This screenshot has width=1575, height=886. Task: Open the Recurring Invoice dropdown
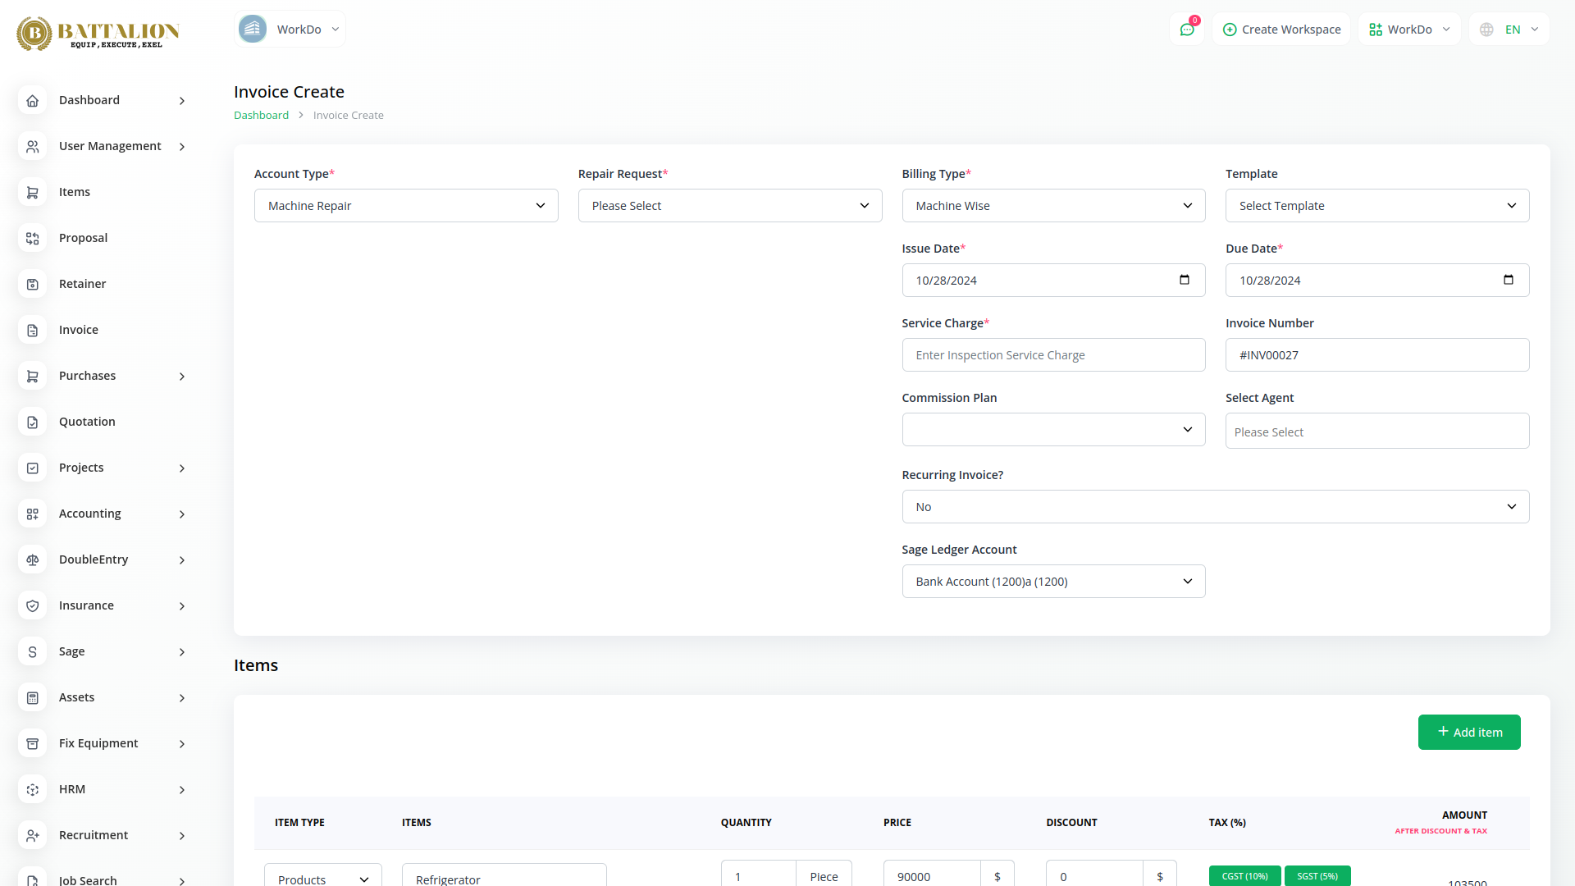click(1215, 507)
